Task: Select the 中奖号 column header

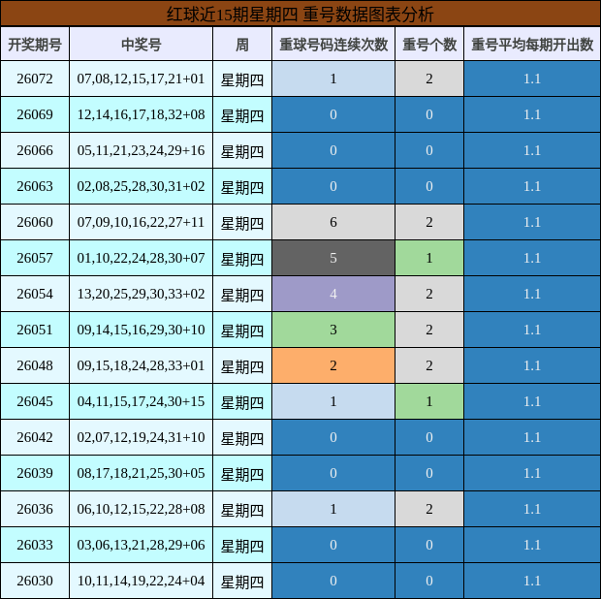Action: (142, 45)
